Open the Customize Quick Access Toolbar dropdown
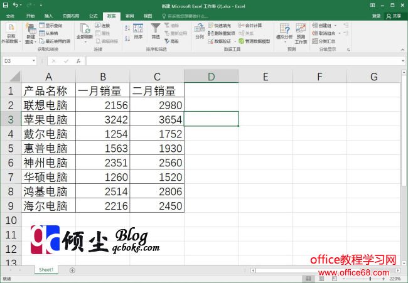408x283 pixels. point(41,5)
